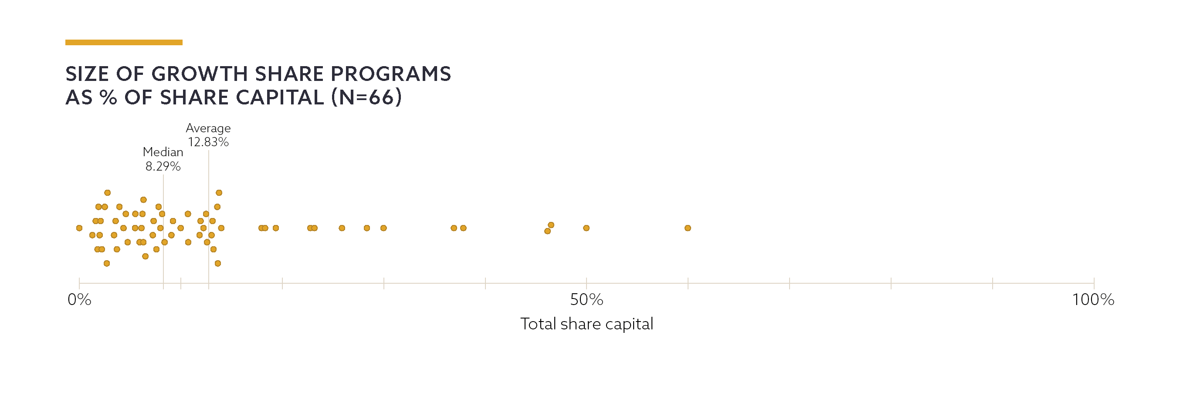Screen dimensions: 1180x399
Task: Click the Average 12.83% label
Action: (x=208, y=135)
